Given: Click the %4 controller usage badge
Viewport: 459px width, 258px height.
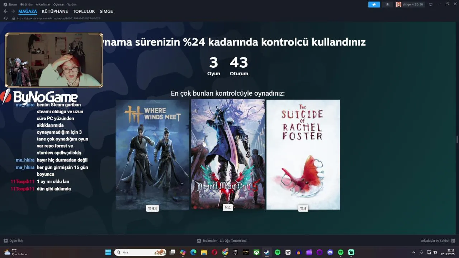Looking at the screenshot, I should [228, 208].
